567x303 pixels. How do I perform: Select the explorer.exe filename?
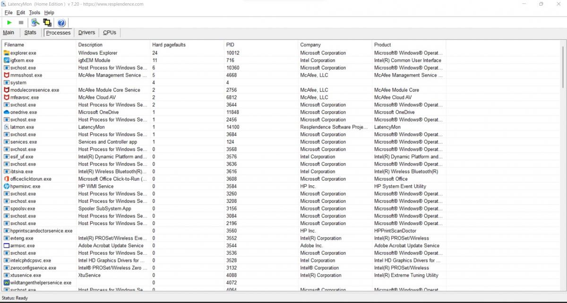(x=23, y=53)
